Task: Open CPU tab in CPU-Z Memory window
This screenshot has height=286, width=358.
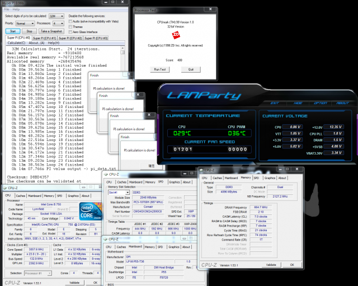Action: point(205,178)
